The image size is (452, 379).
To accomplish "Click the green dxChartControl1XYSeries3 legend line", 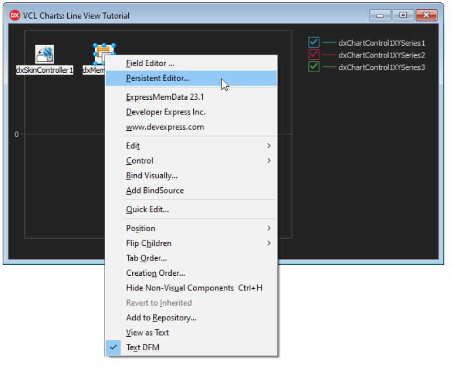I will click(x=329, y=67).
